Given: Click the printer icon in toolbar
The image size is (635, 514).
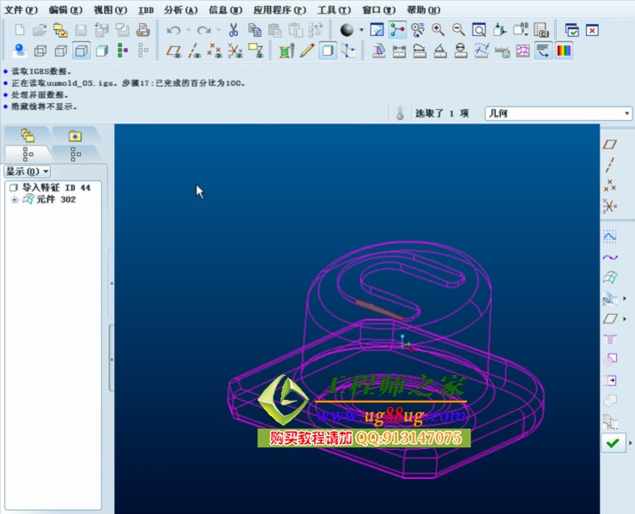Looking at the screenshot, I should click(142, 30).
